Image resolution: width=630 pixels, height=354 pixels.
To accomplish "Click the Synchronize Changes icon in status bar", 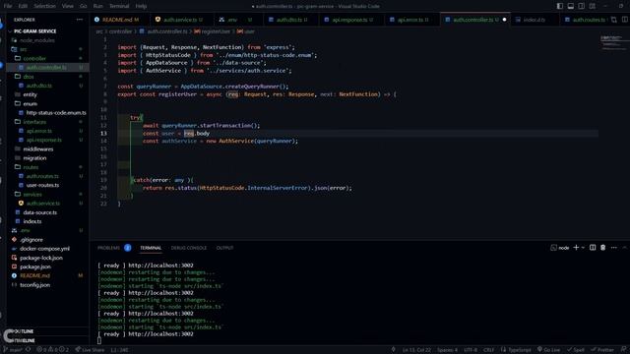I will tap(29, 350).
